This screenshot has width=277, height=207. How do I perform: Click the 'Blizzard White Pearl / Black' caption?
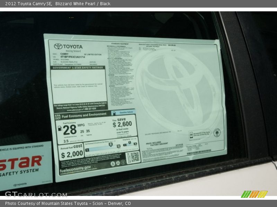click(83, 4)
